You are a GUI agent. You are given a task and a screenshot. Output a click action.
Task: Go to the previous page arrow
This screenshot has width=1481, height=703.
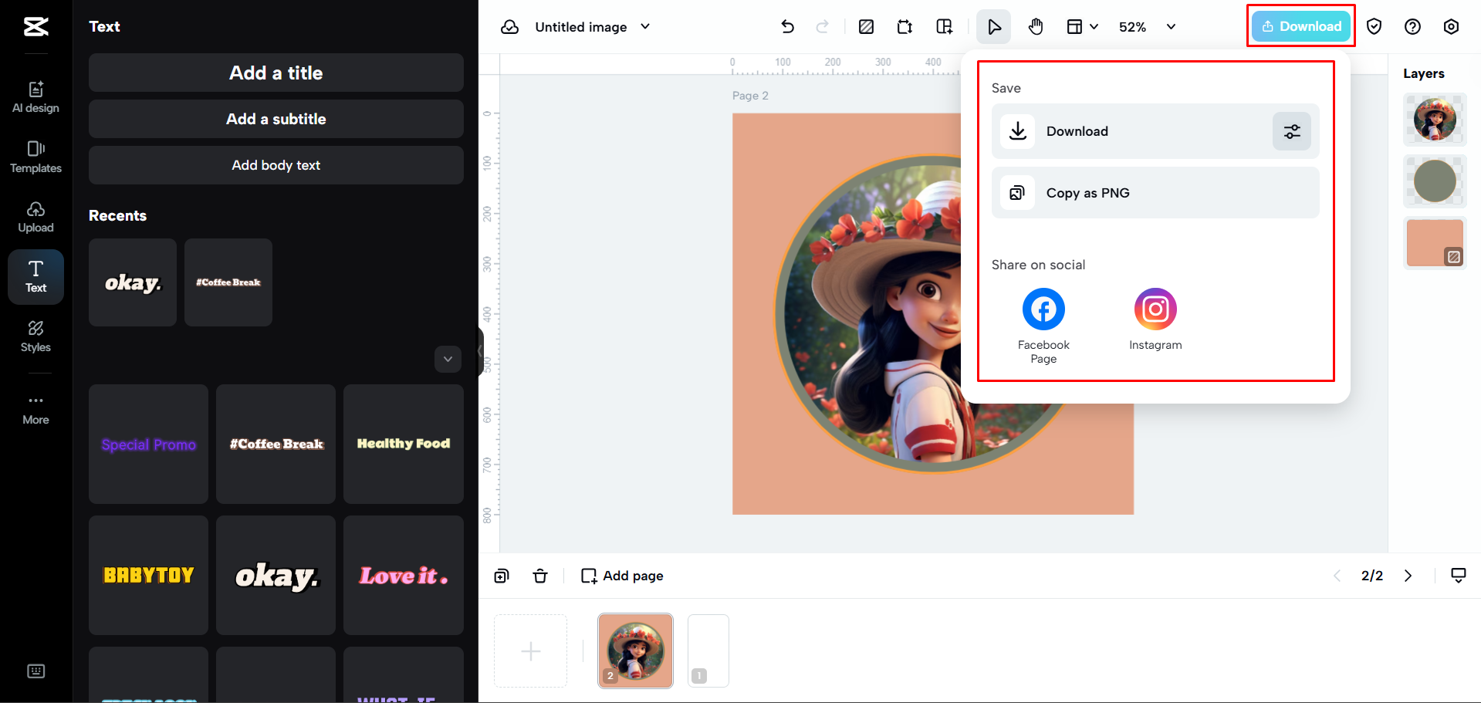(1337, 576)
